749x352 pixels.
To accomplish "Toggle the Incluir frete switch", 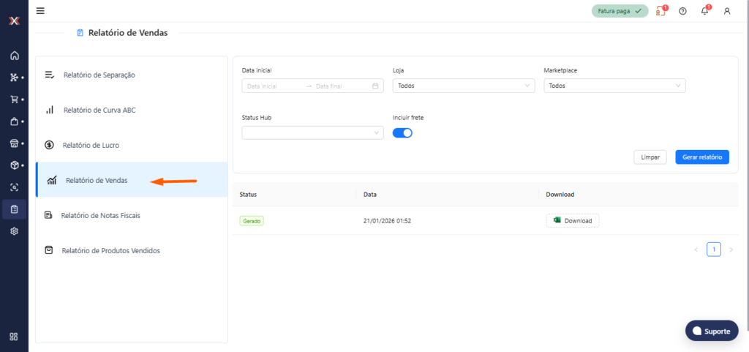I will point(402,132).
